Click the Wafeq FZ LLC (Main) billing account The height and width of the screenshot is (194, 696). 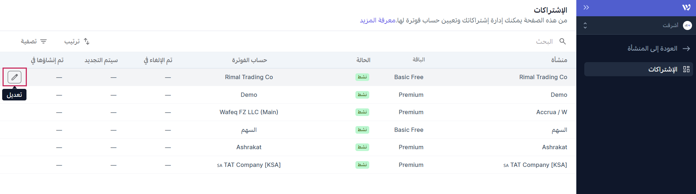[249, 112]
